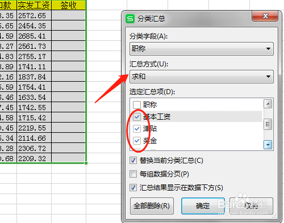This screenshot has height=223, width=284.
Task: Enable 每组数据分页 checkbox
Action: [133, 174]
